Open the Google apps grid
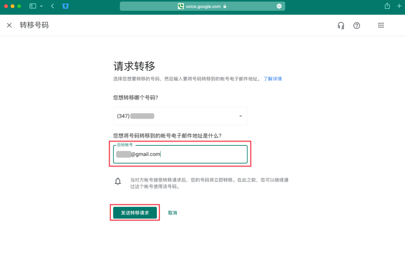 (x=381, y=25)
